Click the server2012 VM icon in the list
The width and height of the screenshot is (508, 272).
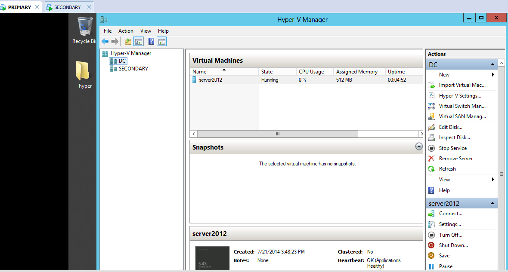(x=195, y=79)
